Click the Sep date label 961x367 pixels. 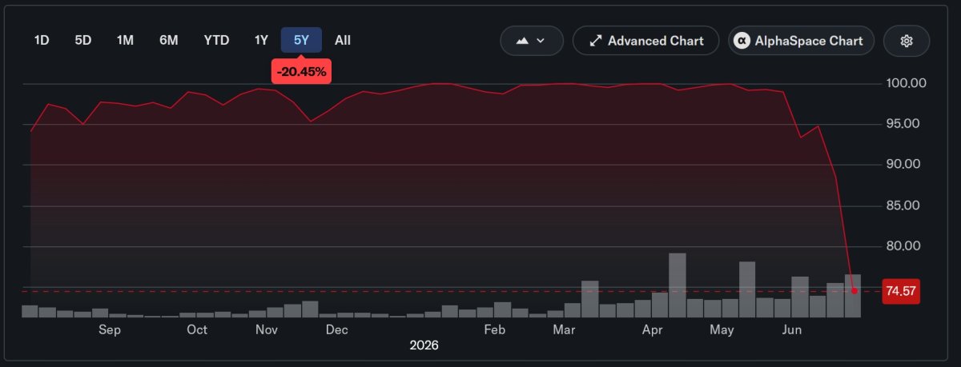point(109,329)
